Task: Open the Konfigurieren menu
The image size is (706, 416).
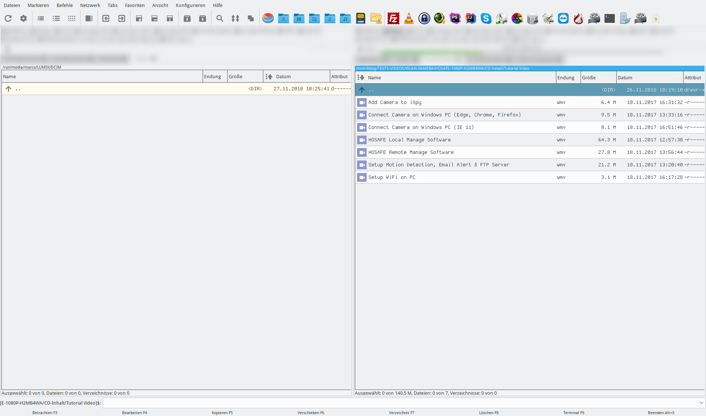Action: pyautogui.click(x=190, y=5)
